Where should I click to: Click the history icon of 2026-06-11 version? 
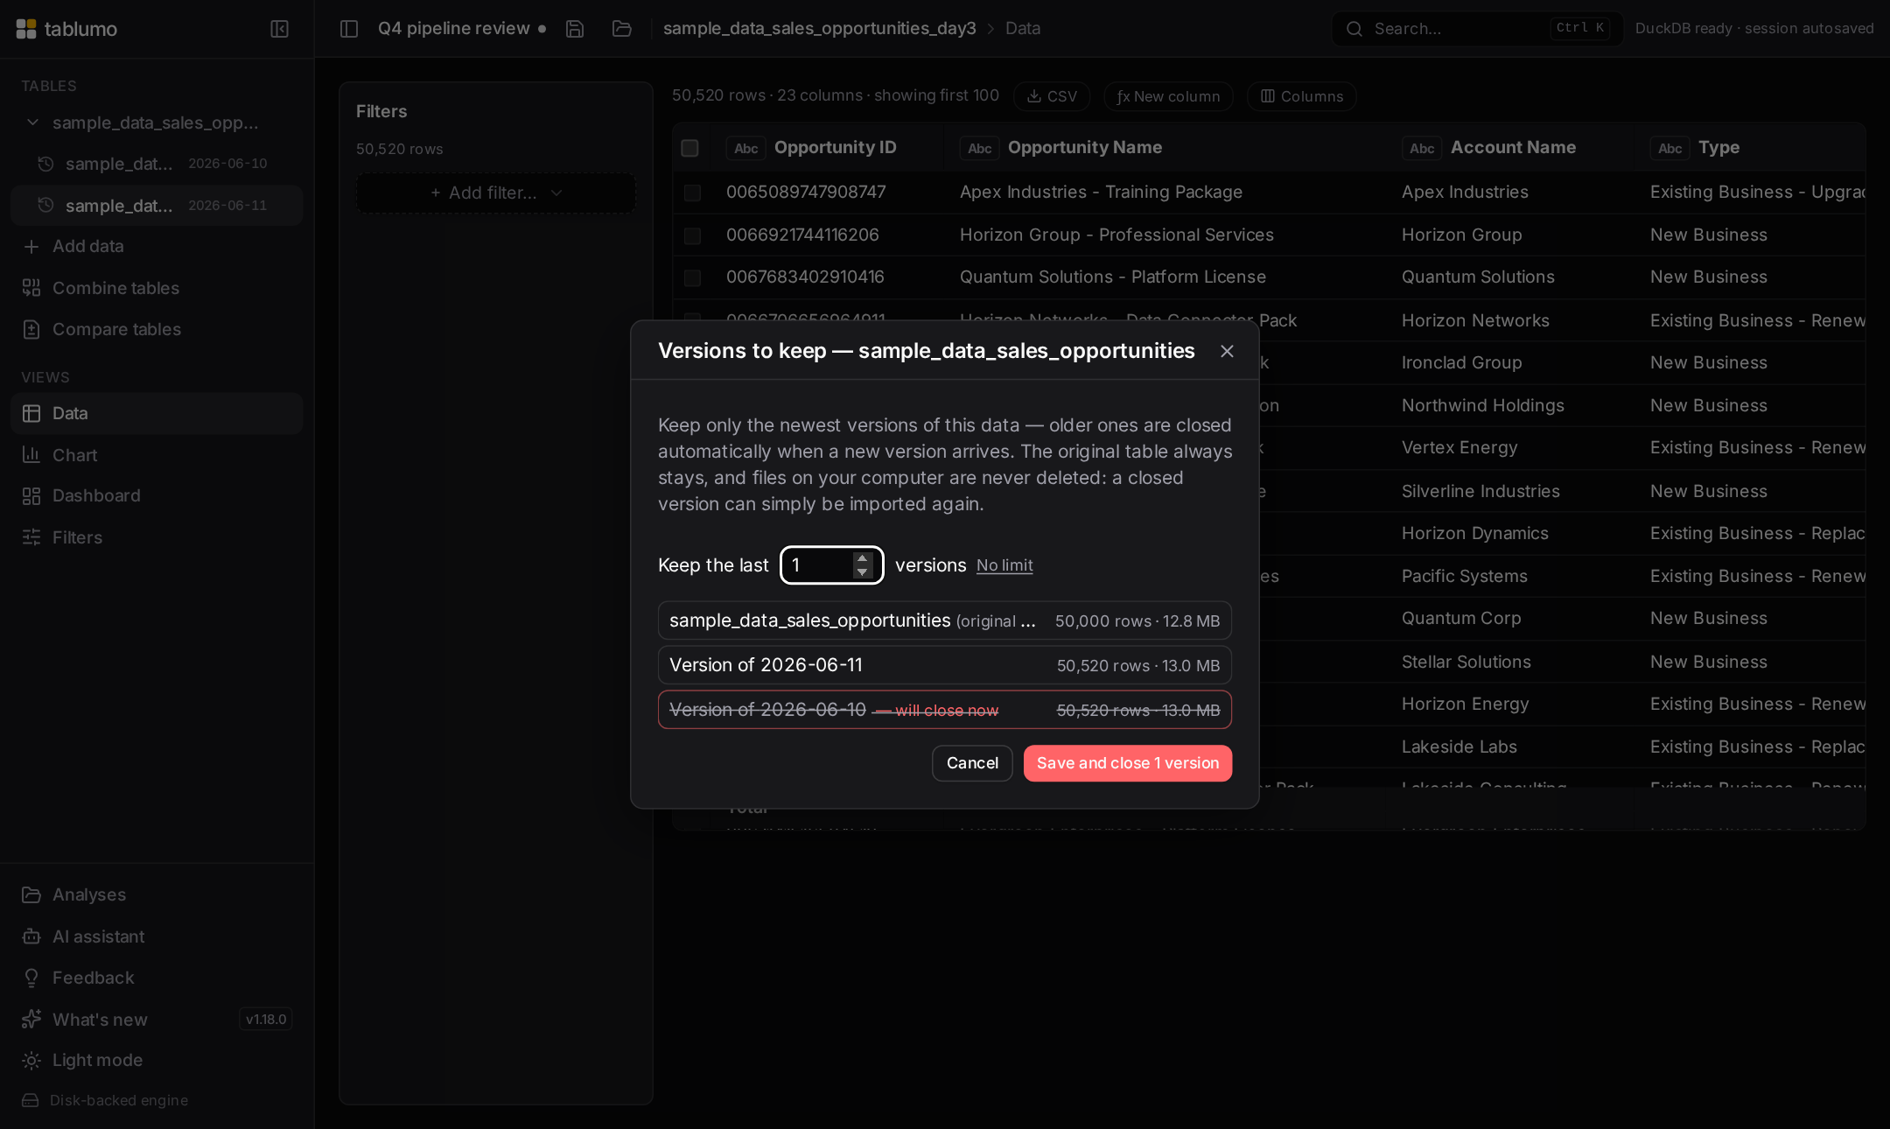tap(46, 206)
